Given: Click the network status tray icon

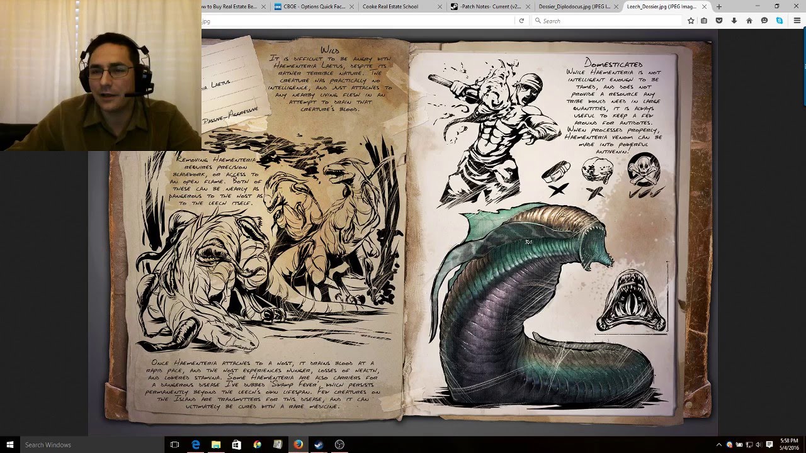Looking at the screenshot, I should 748,445.
